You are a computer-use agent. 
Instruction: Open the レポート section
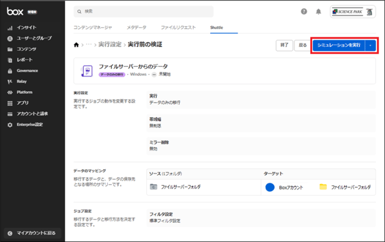(25, 60)
